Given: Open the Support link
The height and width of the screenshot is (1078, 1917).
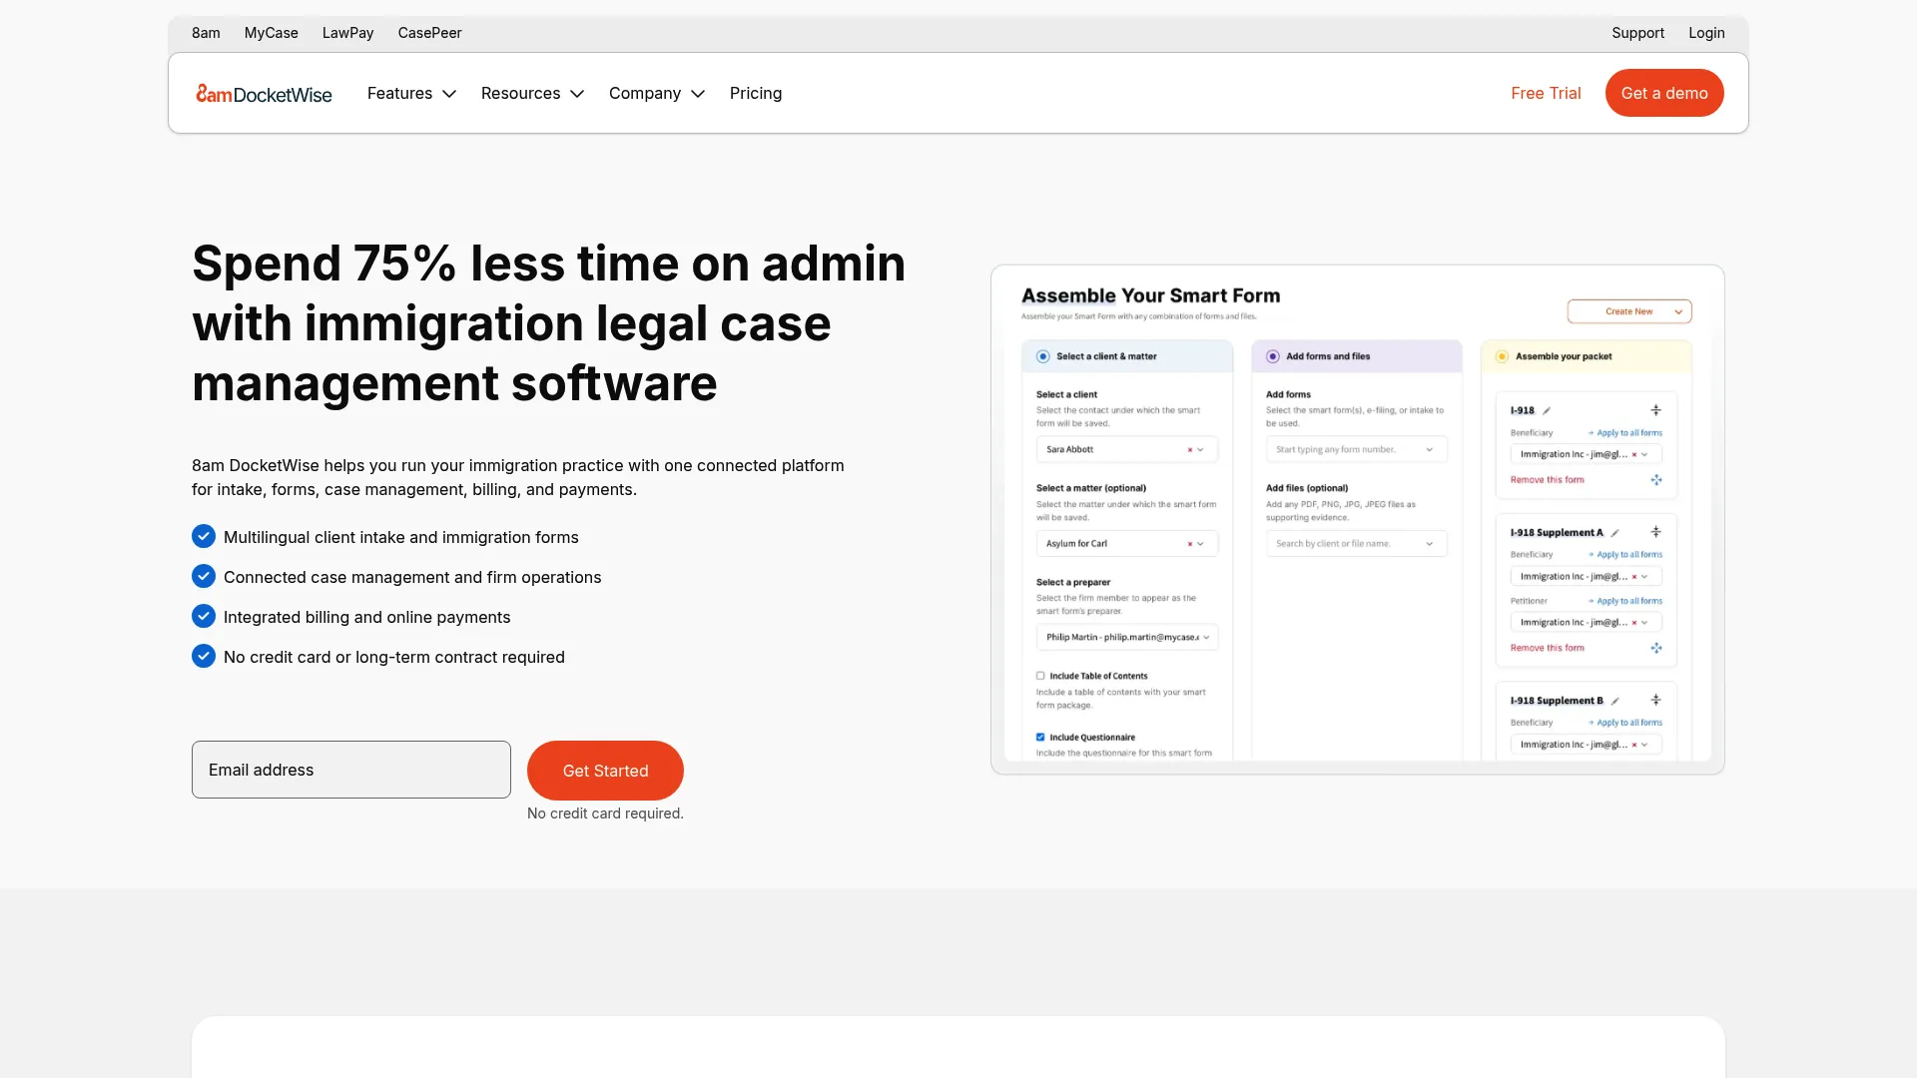Looking at the screenshot, I should pyautogui.click(x=1637, y=33).
